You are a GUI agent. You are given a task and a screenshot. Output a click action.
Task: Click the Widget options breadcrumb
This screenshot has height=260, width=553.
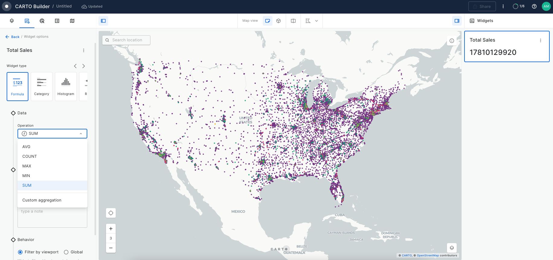36,37
